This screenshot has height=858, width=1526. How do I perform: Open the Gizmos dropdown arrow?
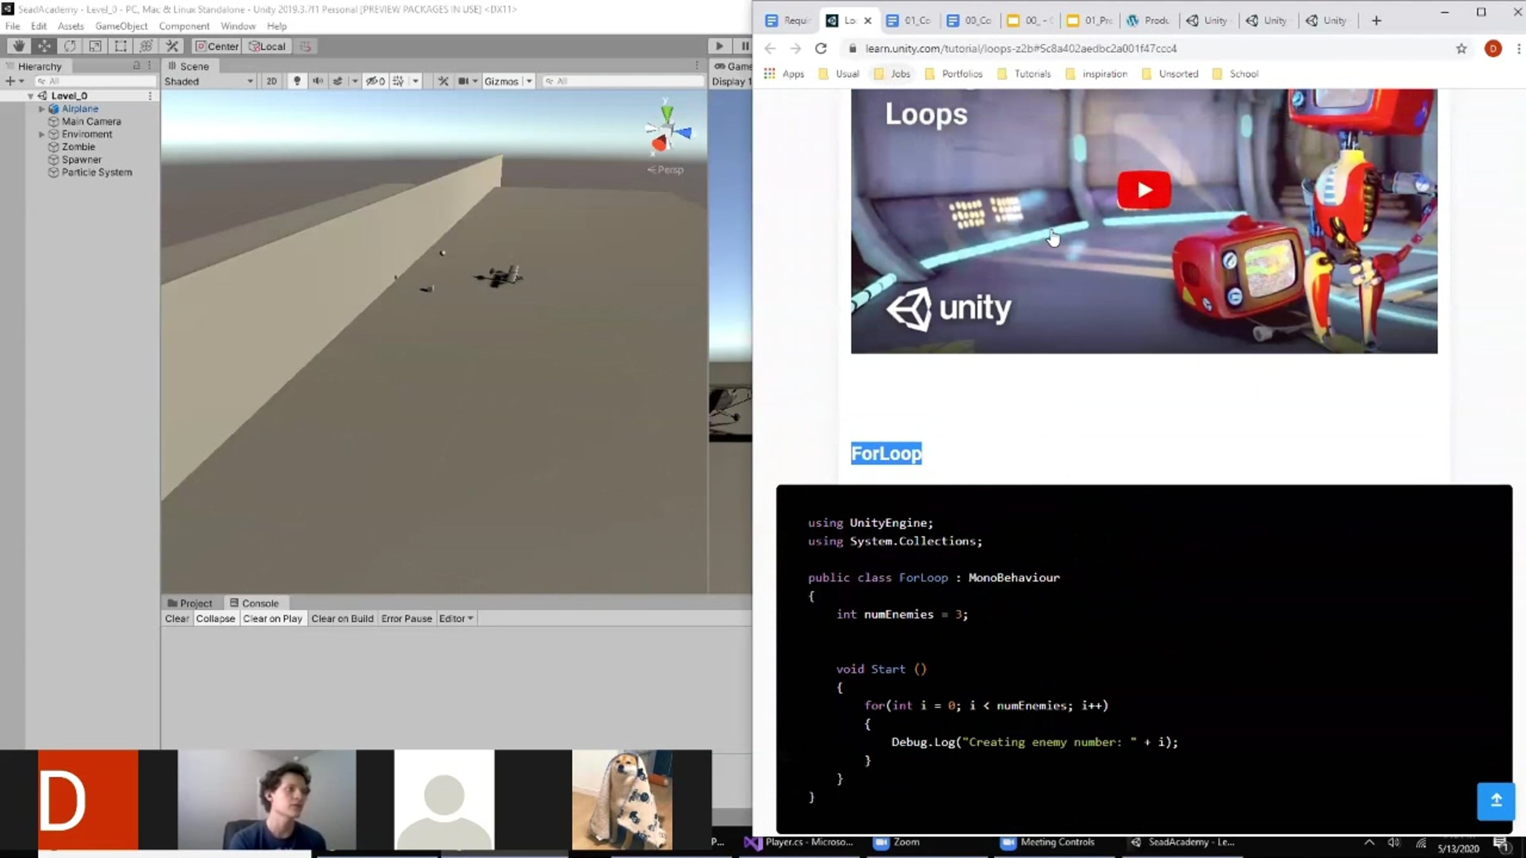pos(529,81)
